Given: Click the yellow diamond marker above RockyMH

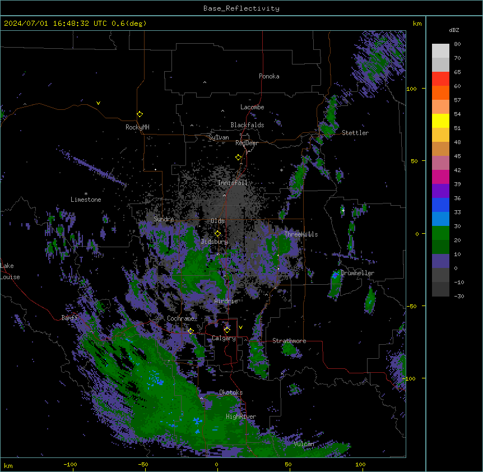Looking at the screenshot, I should [140, 114].
